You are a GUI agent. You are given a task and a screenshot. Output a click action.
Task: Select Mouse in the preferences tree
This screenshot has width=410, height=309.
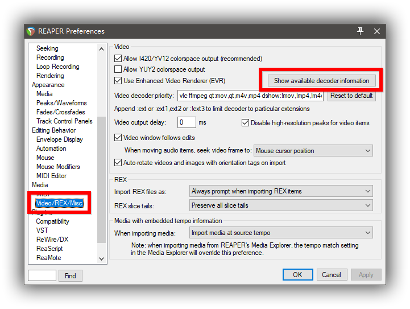click(x=45, y=158)
